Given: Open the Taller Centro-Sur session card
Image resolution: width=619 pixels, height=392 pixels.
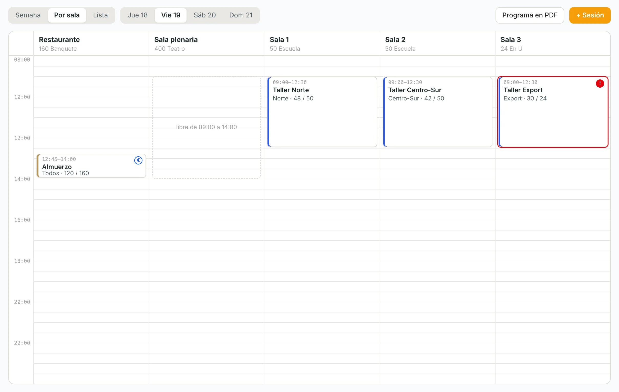Looking at the screenshot, I should coord(438,112).
